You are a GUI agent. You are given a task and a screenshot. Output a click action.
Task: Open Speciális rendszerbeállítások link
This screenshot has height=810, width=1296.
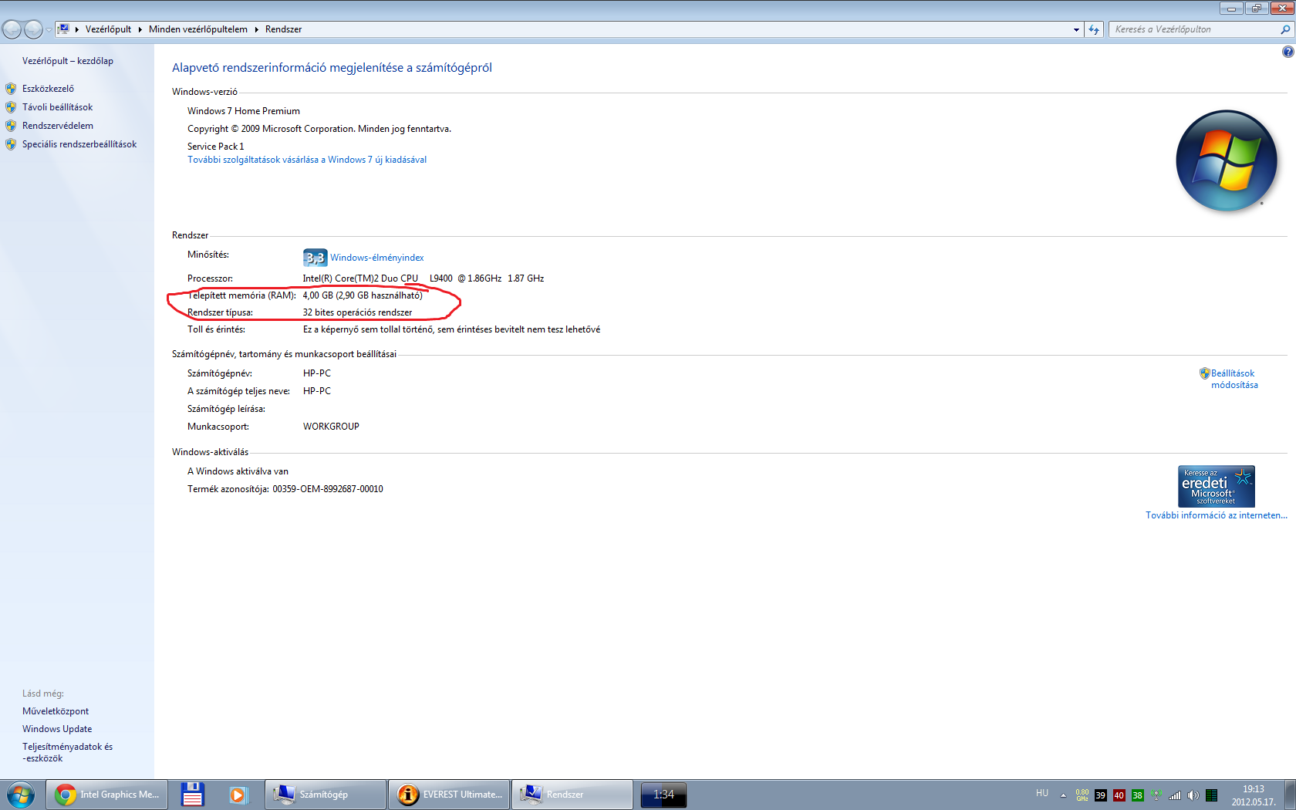pos(79,144)
